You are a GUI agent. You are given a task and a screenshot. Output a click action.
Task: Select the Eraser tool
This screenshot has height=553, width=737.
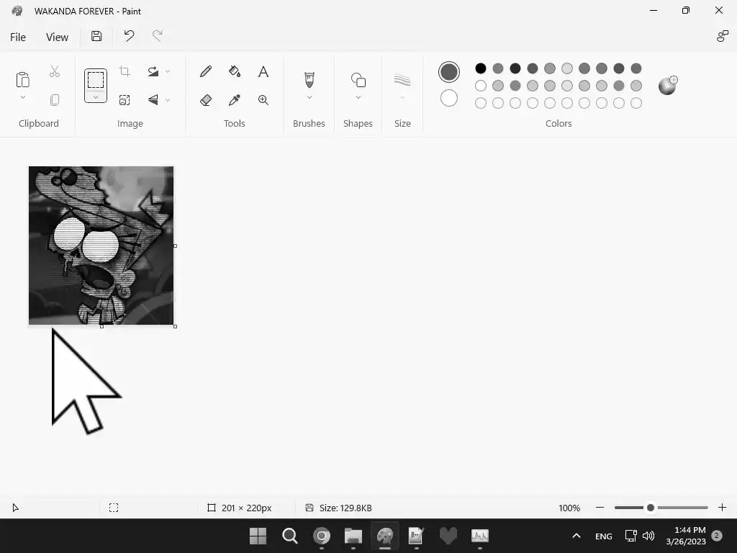coord(206,99)
